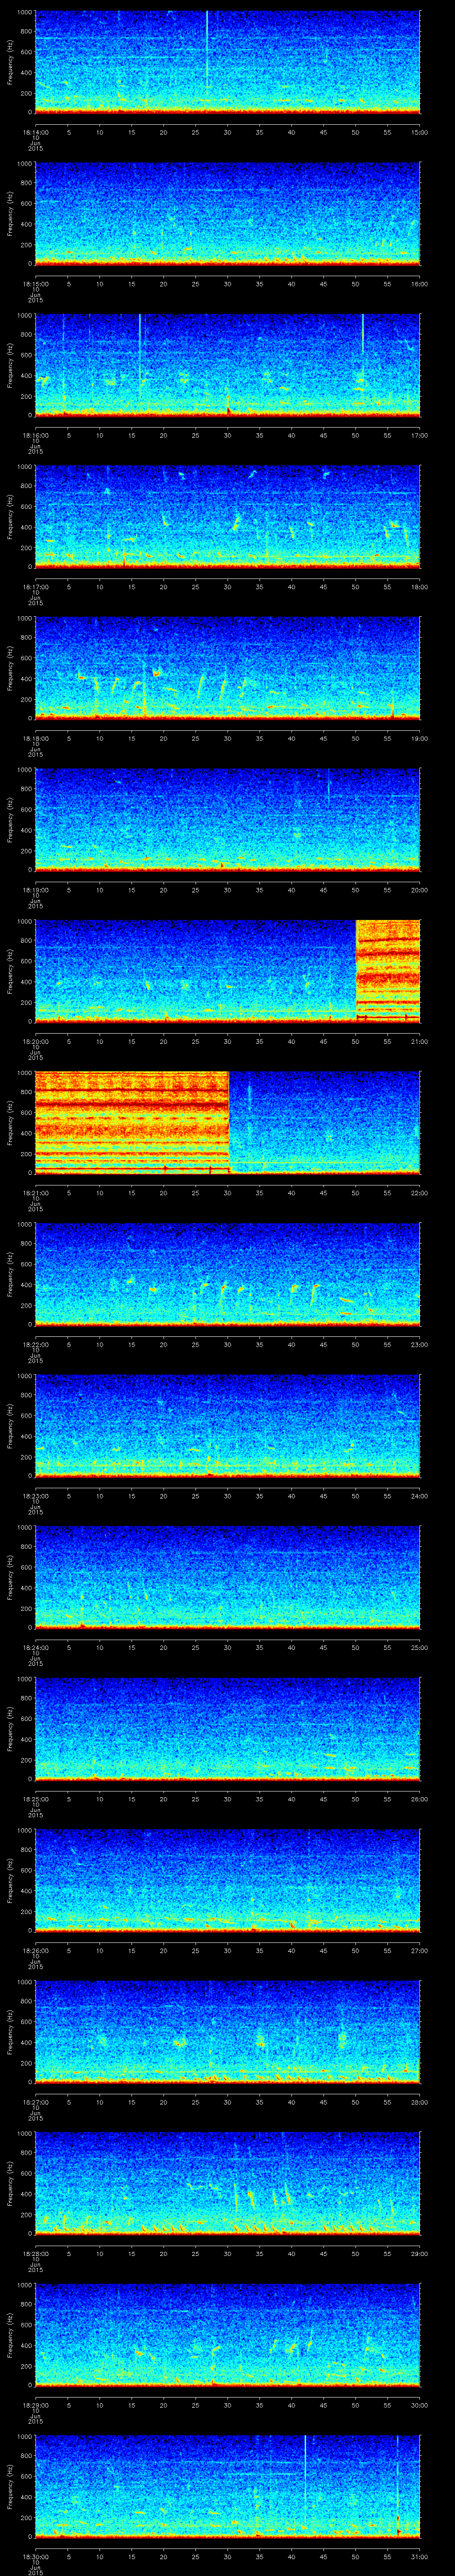
Task: Click the spectrogram panel starting at 18:27:00
Action: (x=227, y=2032)
